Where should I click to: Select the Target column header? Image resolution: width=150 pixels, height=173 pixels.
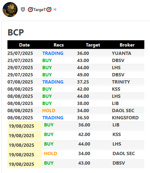[x=93, y=45]
